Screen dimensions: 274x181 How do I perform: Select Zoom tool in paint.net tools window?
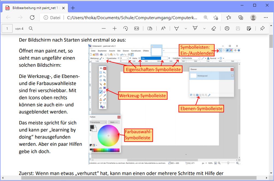(105, 80)
